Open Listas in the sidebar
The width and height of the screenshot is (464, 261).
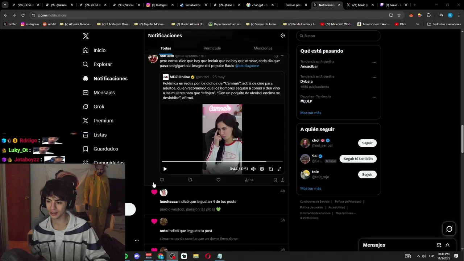click(x=95, y=135)
